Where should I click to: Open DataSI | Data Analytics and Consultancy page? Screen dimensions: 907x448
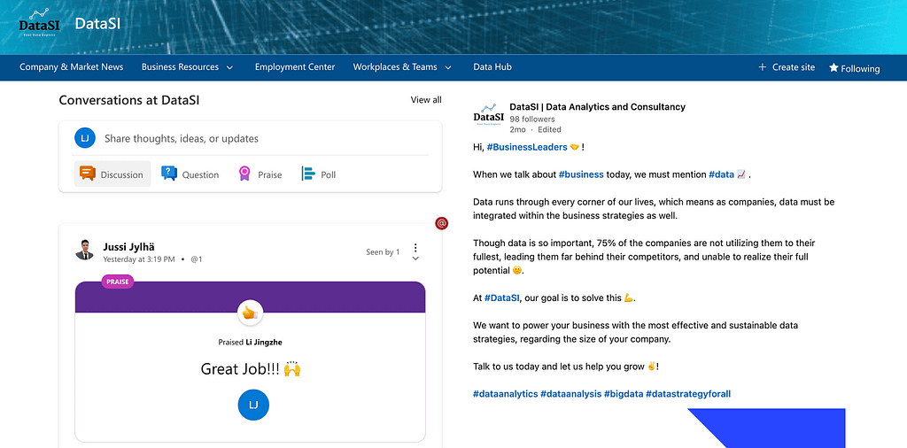pos(598,107)
